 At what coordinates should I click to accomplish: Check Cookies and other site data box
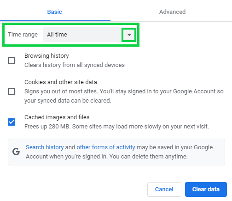[x=12, y=91]
